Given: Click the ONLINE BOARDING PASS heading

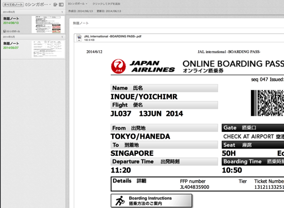Looking at the screenshot, I should click(x=233, y=64).
